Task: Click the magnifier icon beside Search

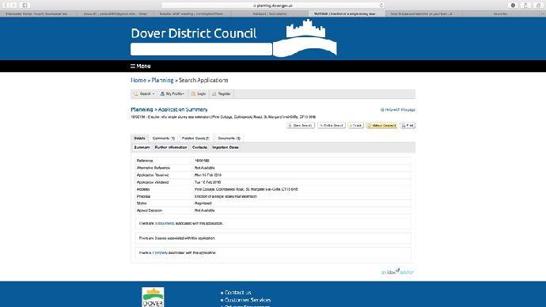Action: (x=136, y=93)
